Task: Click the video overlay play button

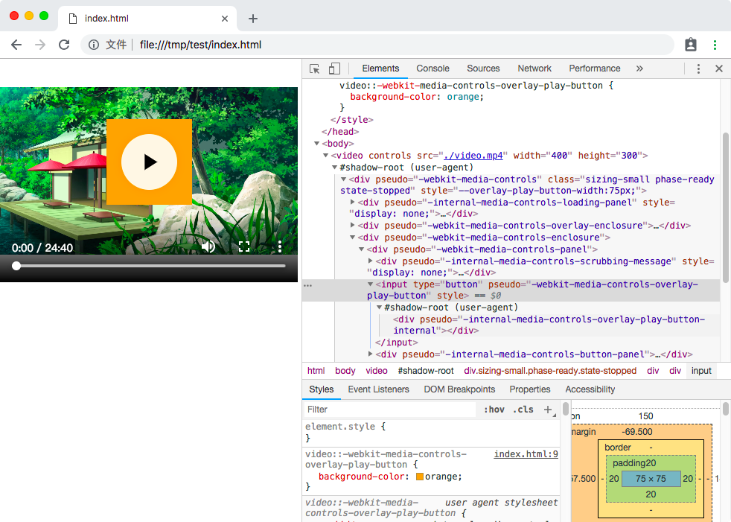Action: click(x=149, y=162)
